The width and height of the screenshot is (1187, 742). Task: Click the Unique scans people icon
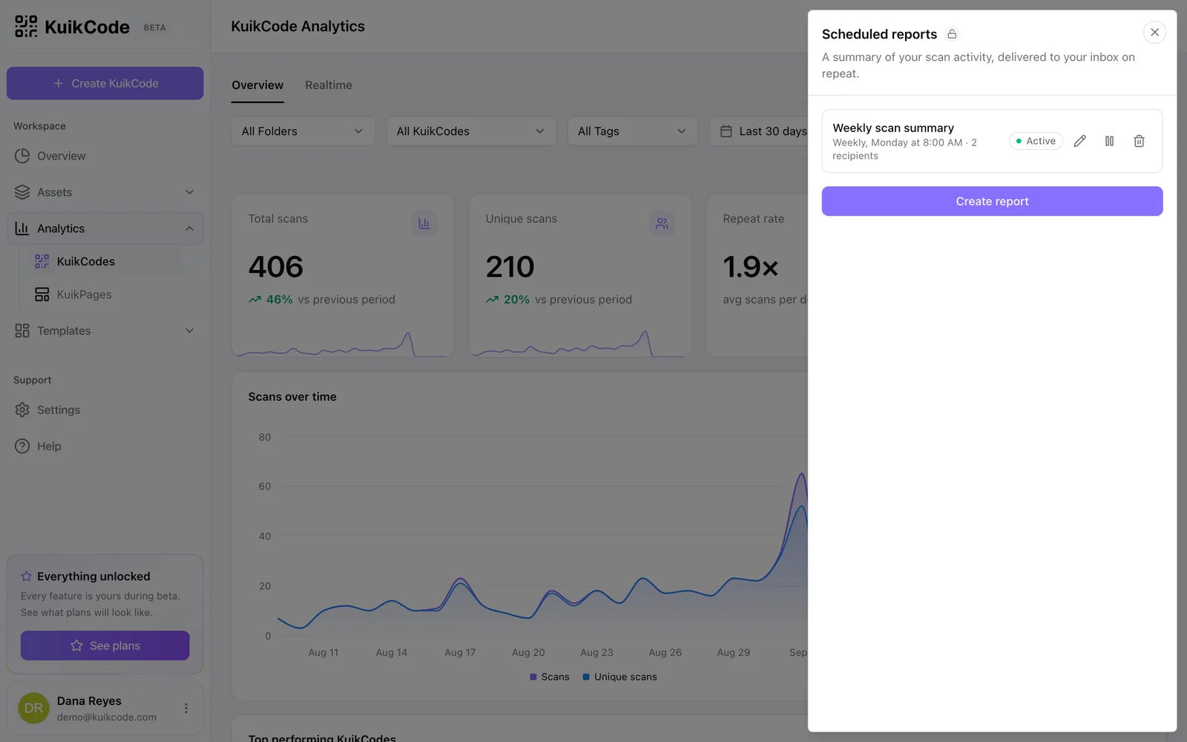point(662,223)
